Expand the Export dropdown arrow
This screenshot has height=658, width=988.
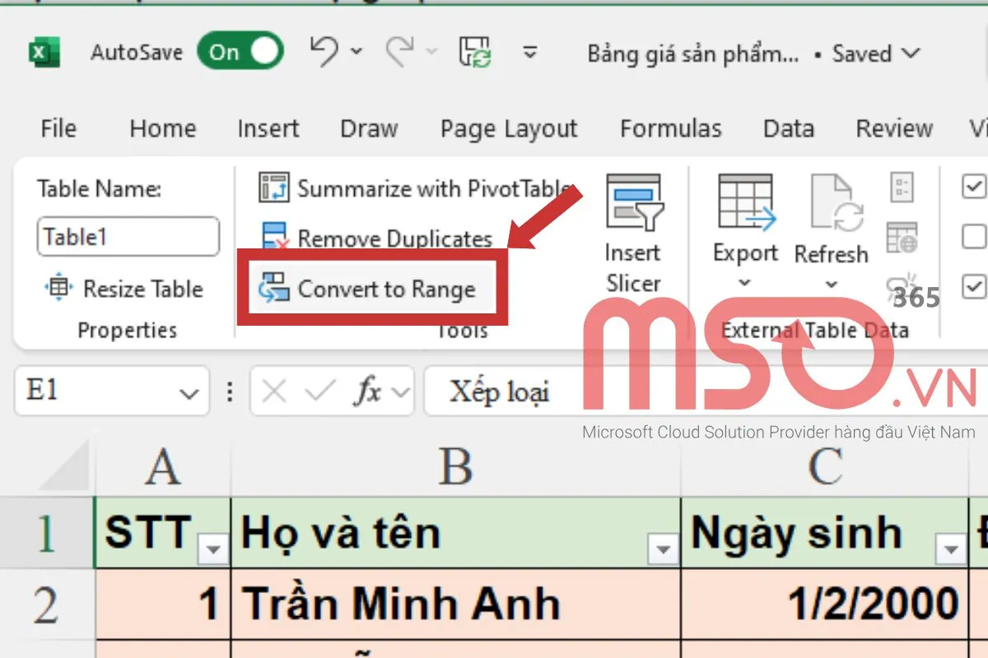[743, 282]
